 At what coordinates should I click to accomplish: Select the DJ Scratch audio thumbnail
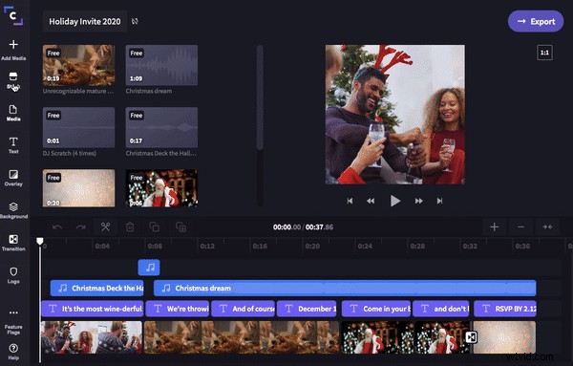click(78, 127)
